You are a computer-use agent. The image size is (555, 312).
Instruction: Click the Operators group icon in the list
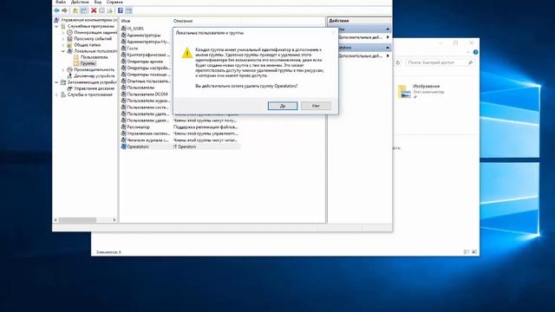123,146
